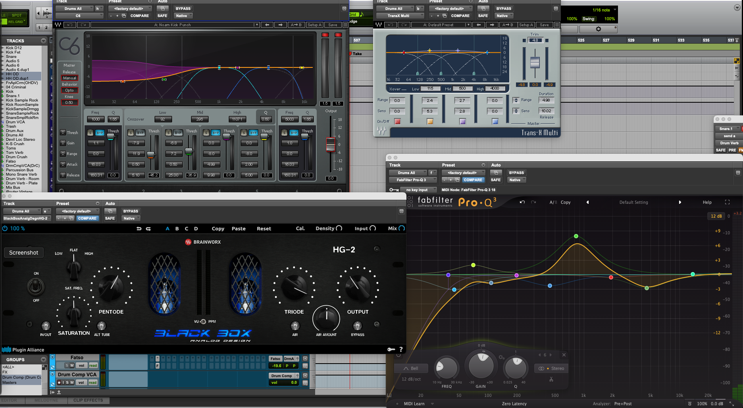Screen dimensions: 743x408
Task: Go to next Pro-Q 3 preset arrow
Action: [x=680, y=202]
